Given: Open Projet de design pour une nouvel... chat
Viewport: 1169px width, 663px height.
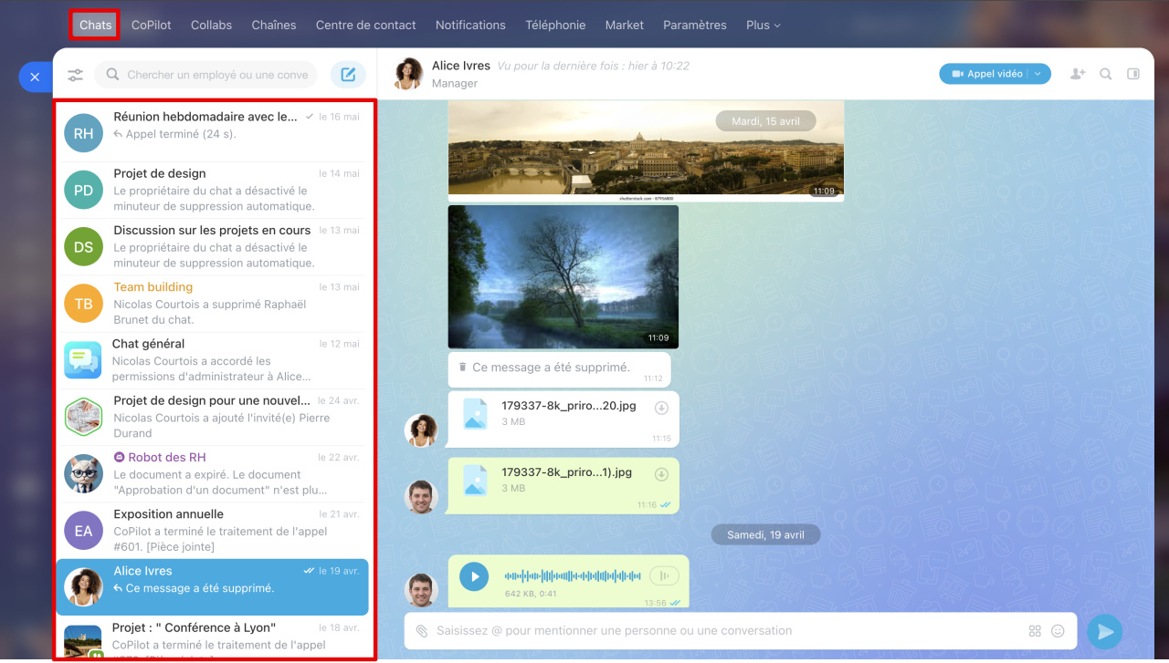Looking at the screenshot, I should [213, 417].
